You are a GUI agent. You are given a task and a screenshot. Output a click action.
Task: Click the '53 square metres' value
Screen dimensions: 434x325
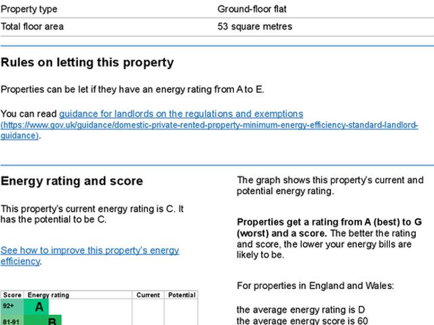coord(254,26)
